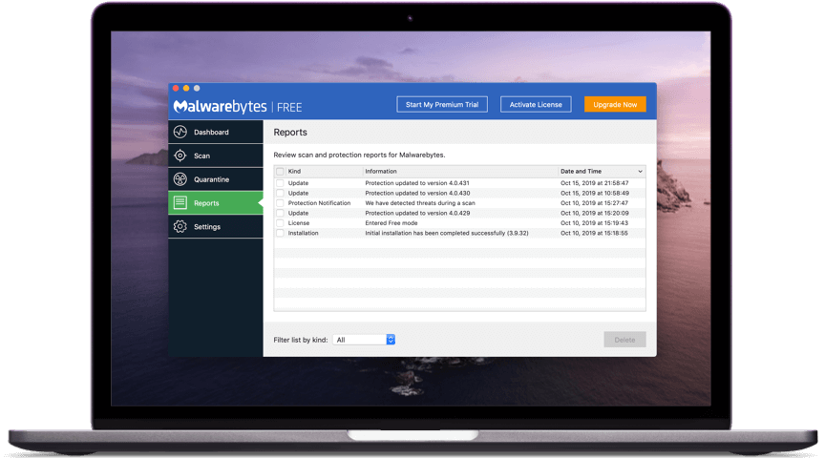Click Start My Premium Trial button

tap(442, 105)
